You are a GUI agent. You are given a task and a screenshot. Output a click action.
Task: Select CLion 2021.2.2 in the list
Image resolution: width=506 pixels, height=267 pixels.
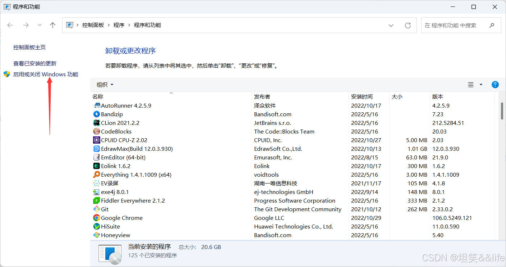(x=120, y=123)
